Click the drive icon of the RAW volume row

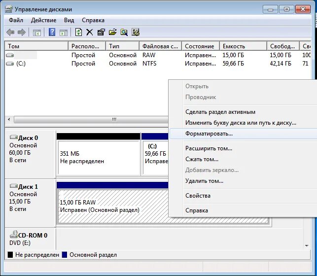(x=10, y=55)
